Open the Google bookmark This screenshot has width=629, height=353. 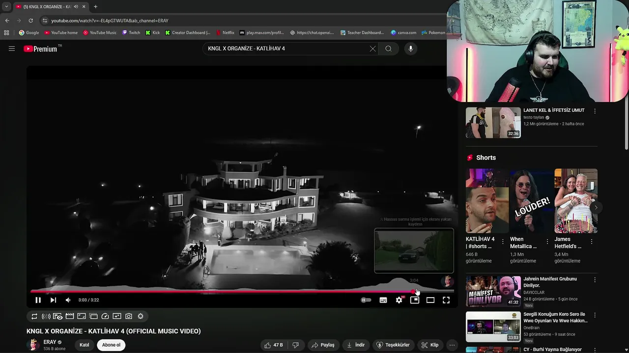29,33
